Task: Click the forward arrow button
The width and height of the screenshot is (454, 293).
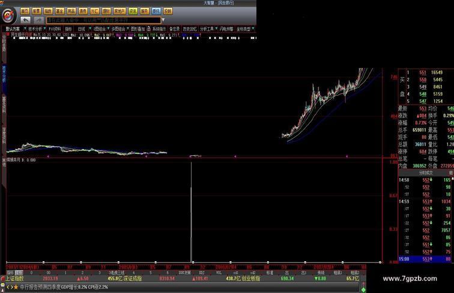Action: tap(38, 20)
